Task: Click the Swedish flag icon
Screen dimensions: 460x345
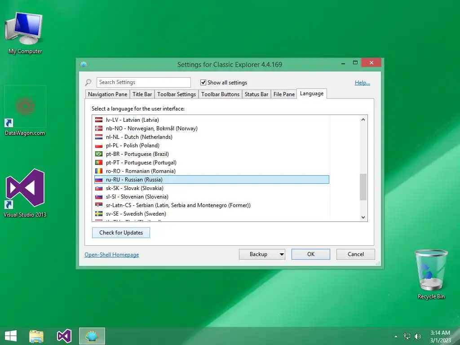Action: point(99,213)
